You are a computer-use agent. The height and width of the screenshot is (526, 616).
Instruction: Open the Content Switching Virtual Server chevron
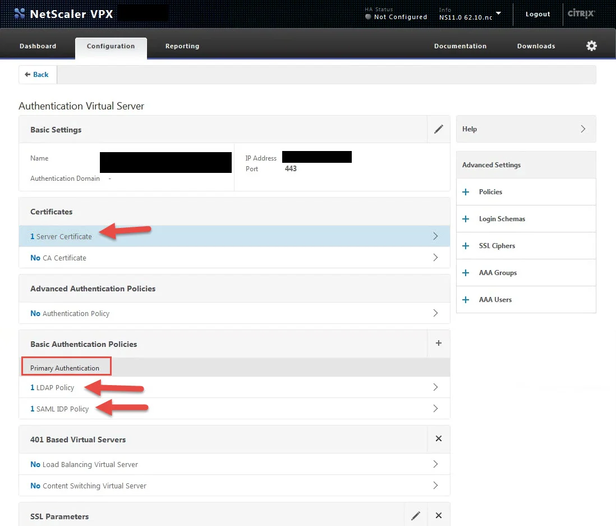coord(435,486)
